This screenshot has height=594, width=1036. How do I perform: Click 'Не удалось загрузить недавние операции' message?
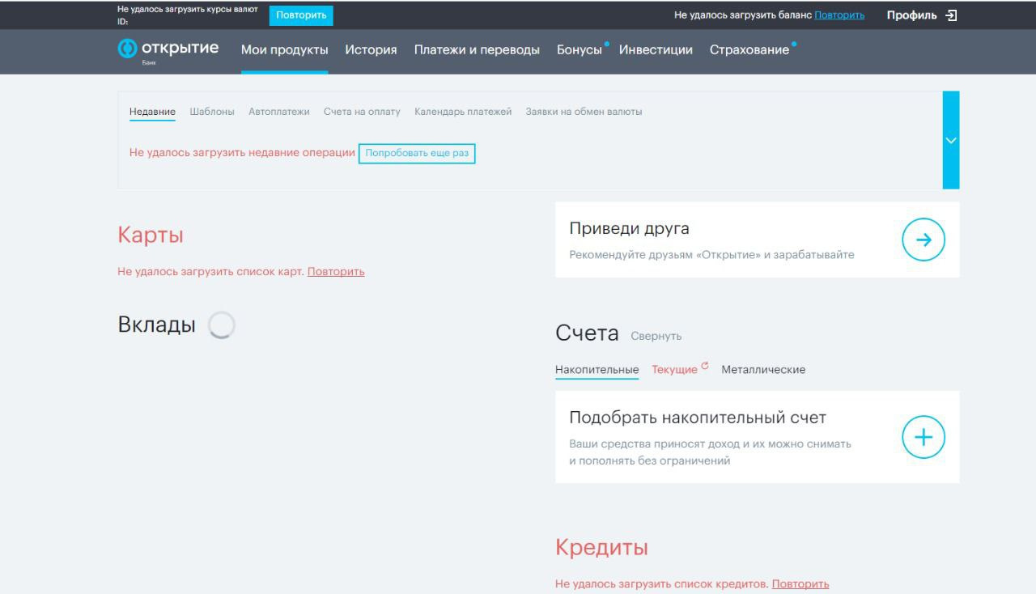pyautogui.click(x=242, y=153)
